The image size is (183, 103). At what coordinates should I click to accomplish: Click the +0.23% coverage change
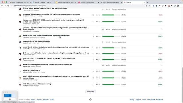pyautogui.click(x=160, y=85)
